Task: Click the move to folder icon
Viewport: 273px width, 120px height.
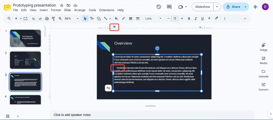Action: [69, 5]
